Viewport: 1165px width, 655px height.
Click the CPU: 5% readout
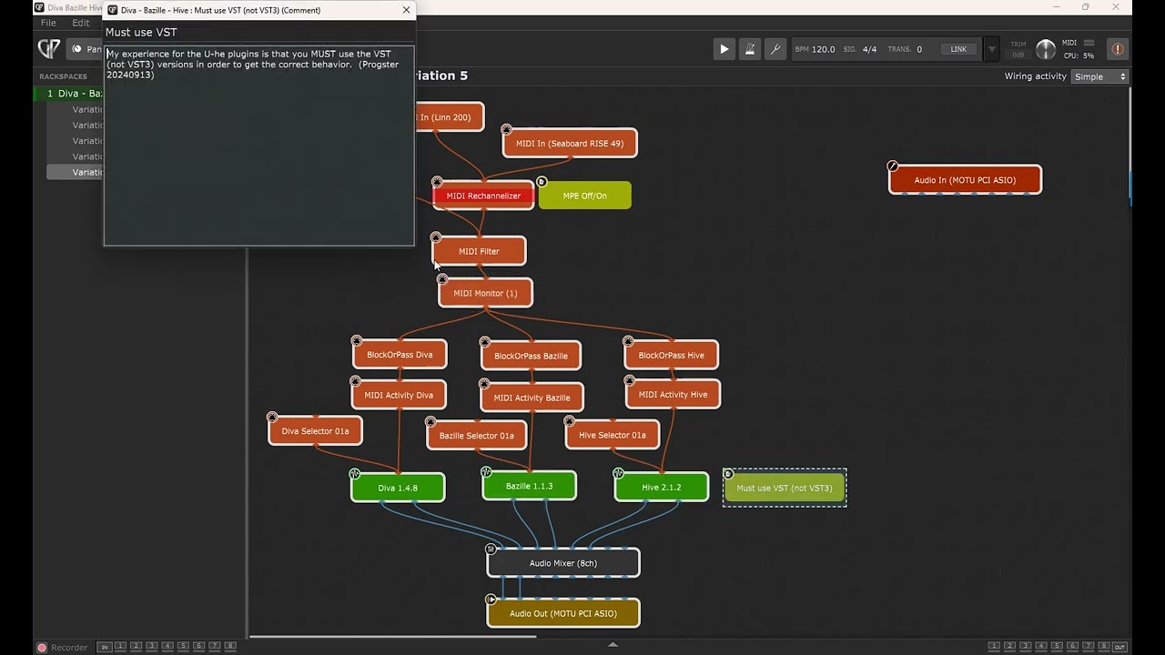point(1079,55)
